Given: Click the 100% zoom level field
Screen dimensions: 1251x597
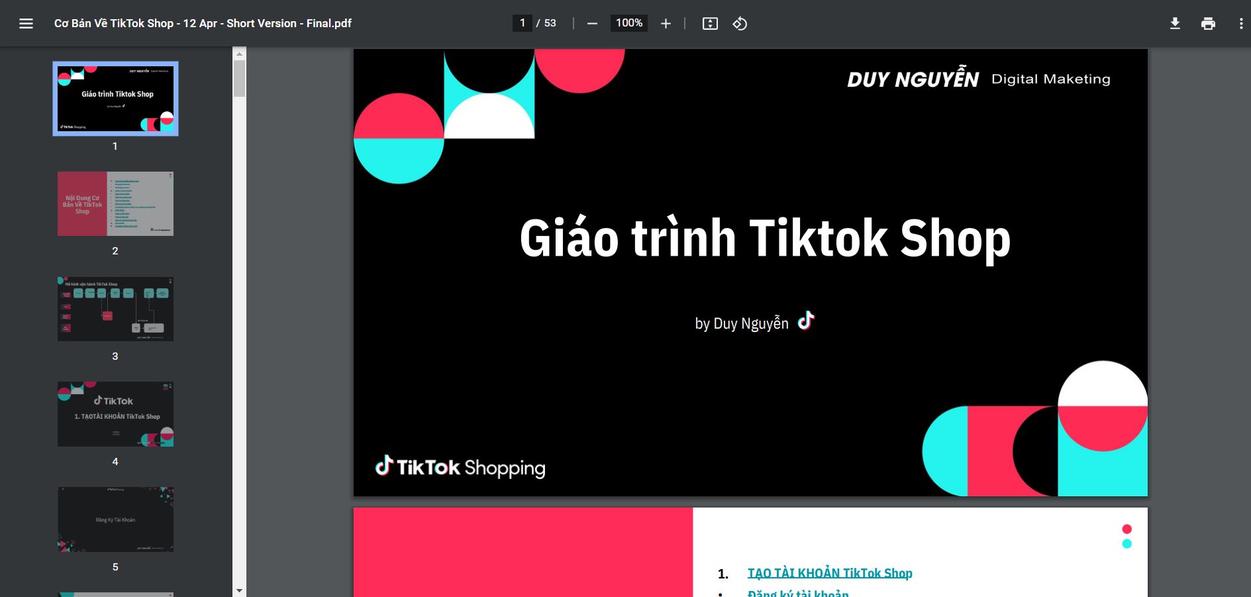Looking at the screenshot, I should click(x=629, y=23).
